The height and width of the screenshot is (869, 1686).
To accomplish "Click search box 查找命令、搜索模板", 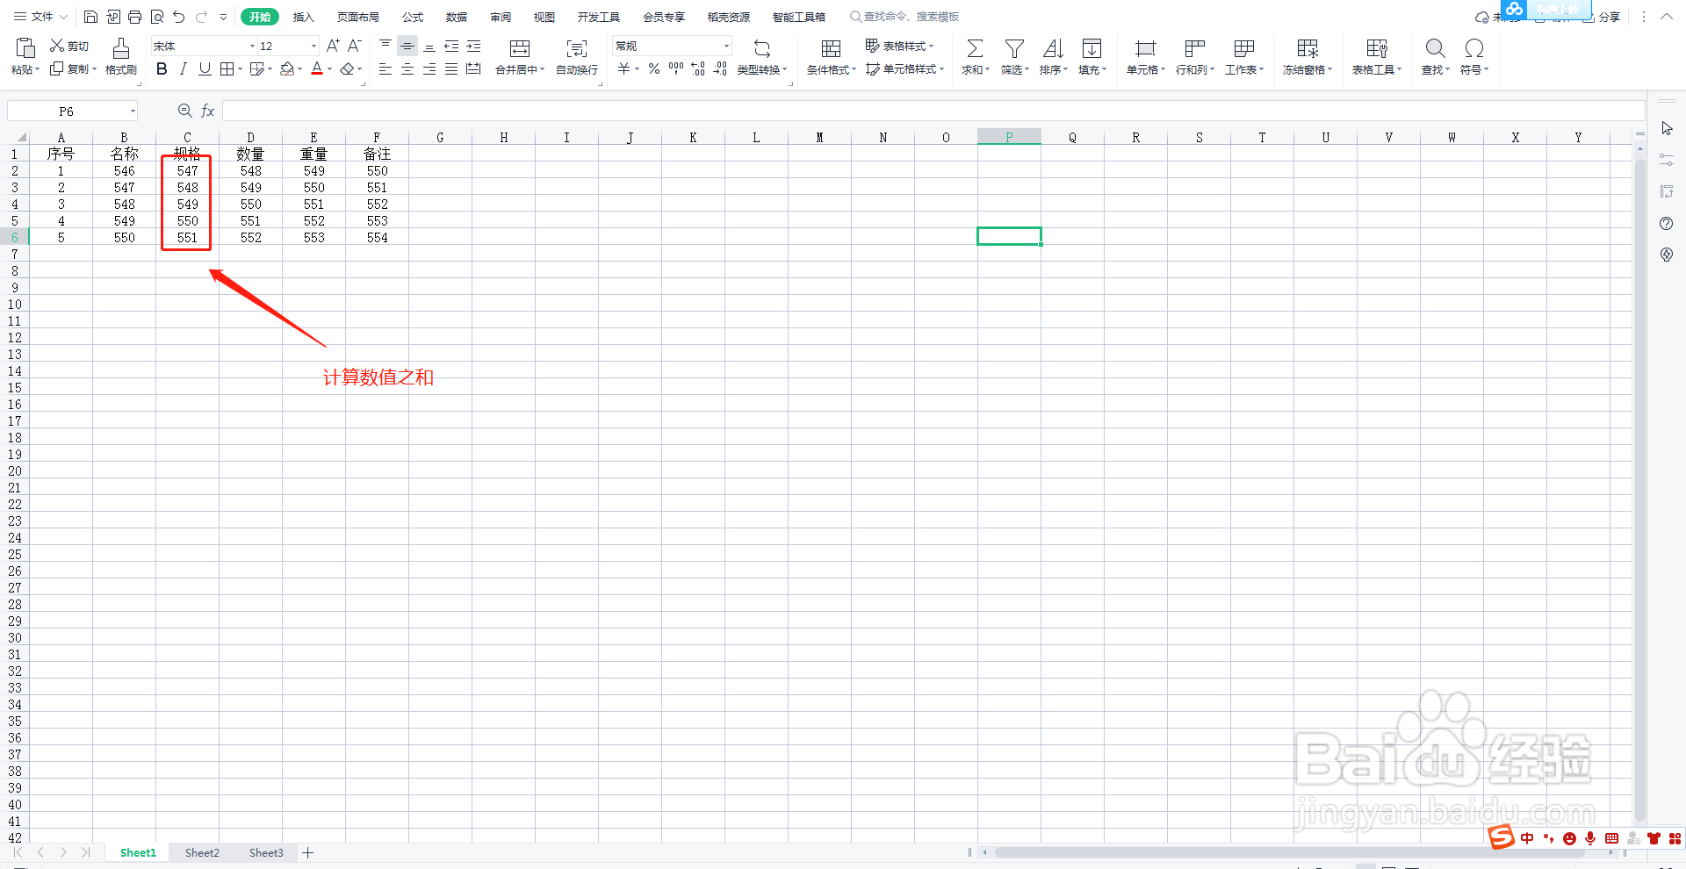I will click(x=904, y=17).
